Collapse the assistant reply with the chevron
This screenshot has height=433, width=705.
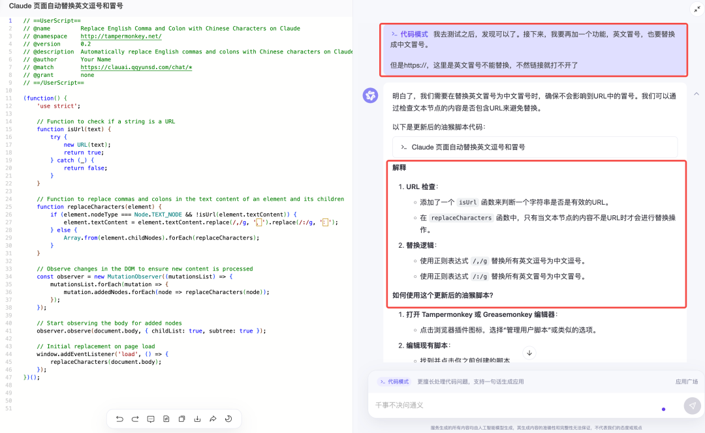pos(696,94)
